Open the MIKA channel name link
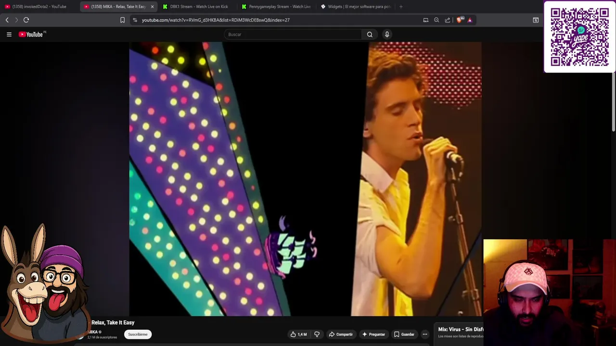616x346 pixels. tap(94, 332)
